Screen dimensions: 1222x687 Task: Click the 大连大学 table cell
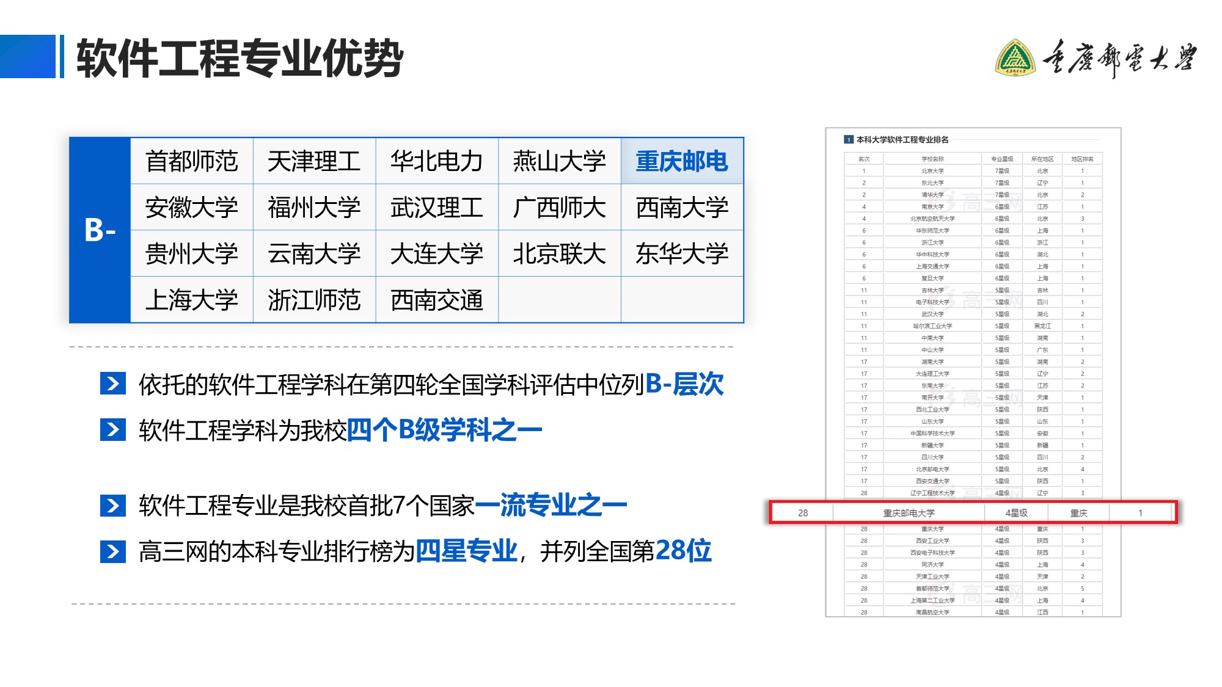437,253
